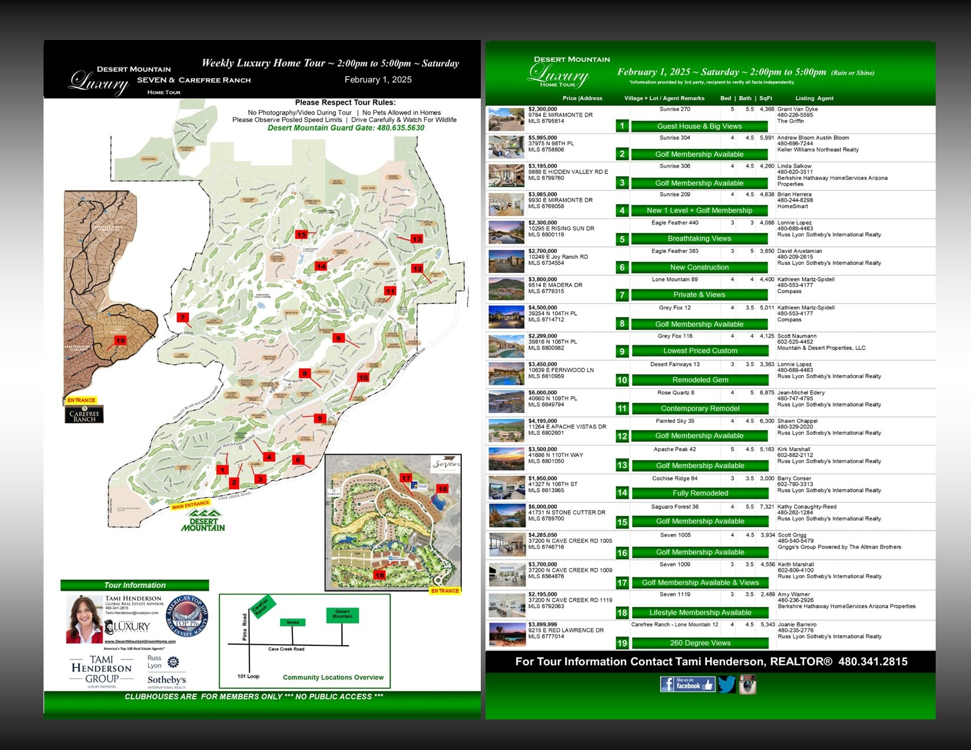The height and width of the screenshot is (750, 971).
Task: Click the Instagram camera icon
Action: pyautogui.click(x=747, y=684)
